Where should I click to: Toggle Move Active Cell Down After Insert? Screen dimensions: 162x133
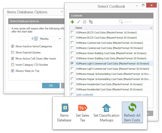tap(12, 59)
